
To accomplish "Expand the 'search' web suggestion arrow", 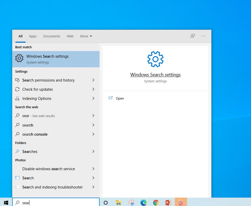I will (93, 125).
